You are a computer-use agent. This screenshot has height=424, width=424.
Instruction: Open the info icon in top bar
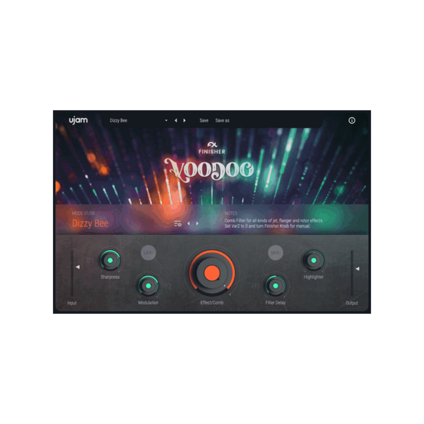(x=351, y=121)
